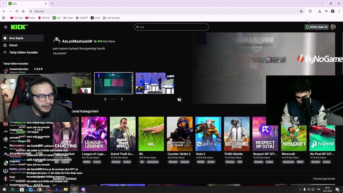Image resolution: width=343 pixels, height=193 pixels.
Task: Open the husamviyuvuyu followed channel
Action: coord(23,70)
